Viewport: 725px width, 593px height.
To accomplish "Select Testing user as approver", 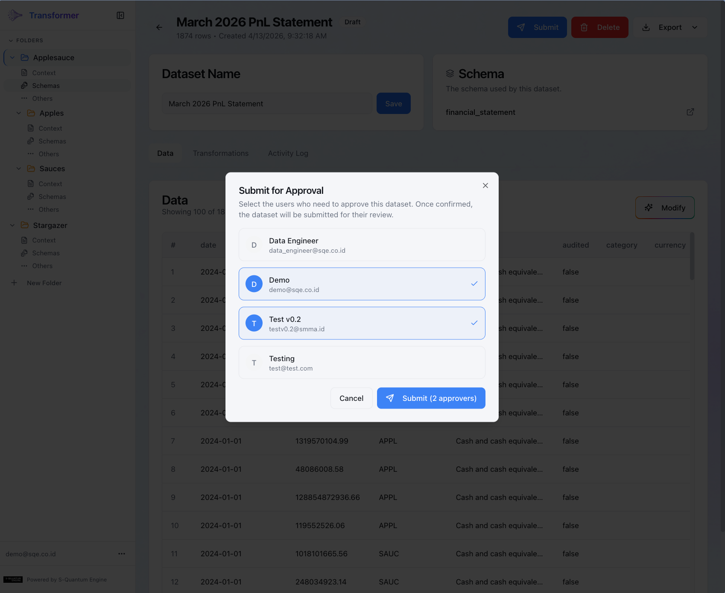I will pos(362,362).
